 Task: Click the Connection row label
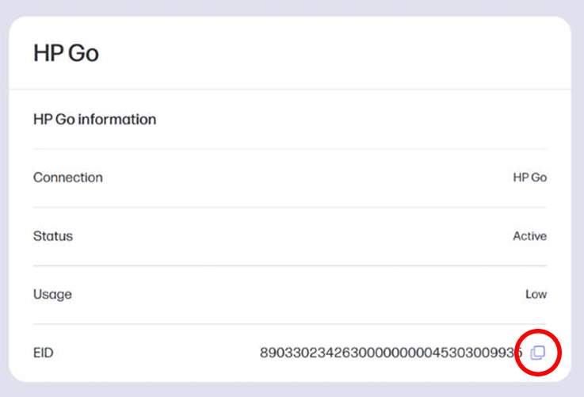pos(67,178)
